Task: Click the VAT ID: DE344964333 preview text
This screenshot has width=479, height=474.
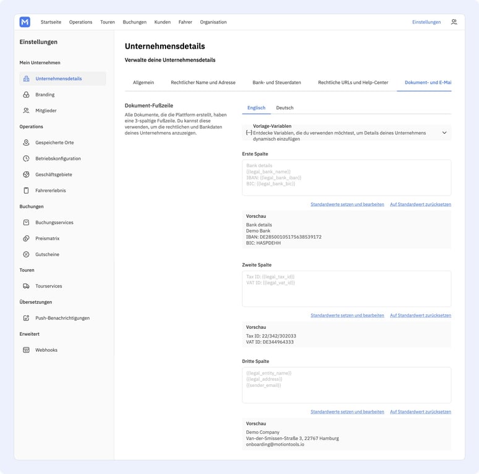Action: pos(269,342)
